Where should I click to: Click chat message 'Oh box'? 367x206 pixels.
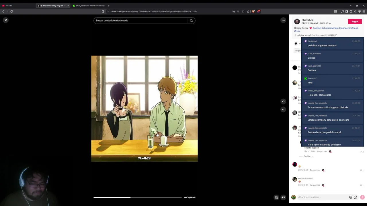[x=311, y=58]
